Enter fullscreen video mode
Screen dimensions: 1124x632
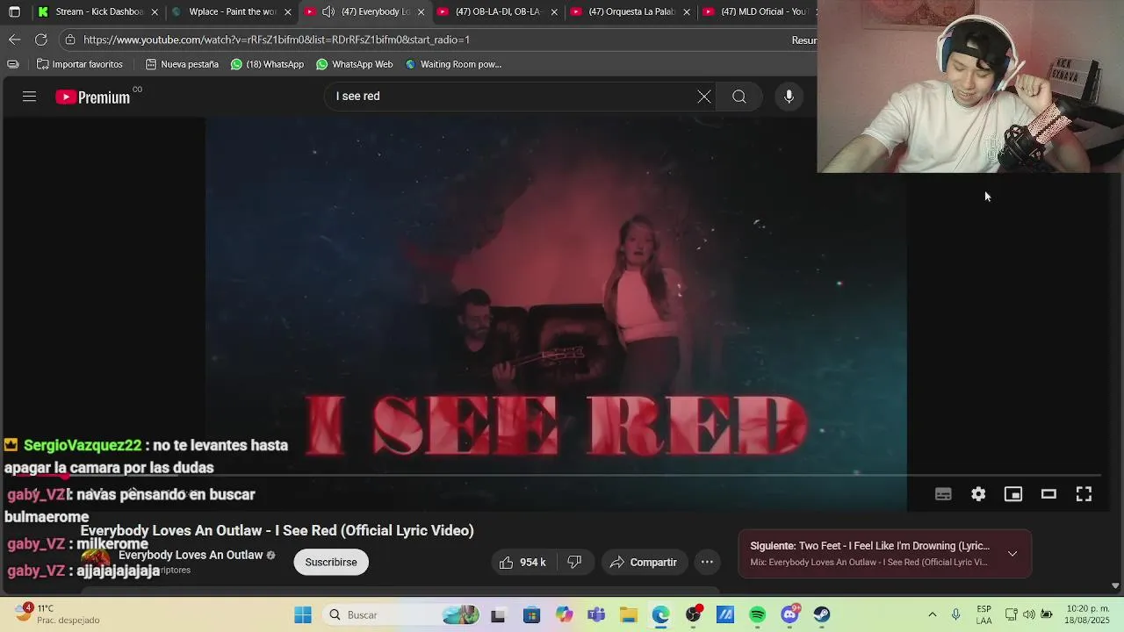tap(1084, 494)
